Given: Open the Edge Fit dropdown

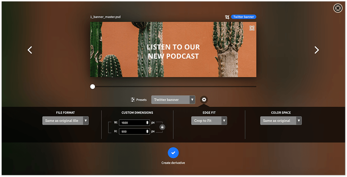Looking at the screenshot, I should [209, 120].
